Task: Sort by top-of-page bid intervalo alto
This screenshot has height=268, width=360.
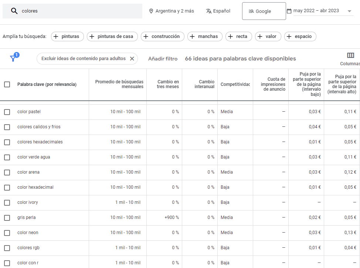Action: click(342, 84)
